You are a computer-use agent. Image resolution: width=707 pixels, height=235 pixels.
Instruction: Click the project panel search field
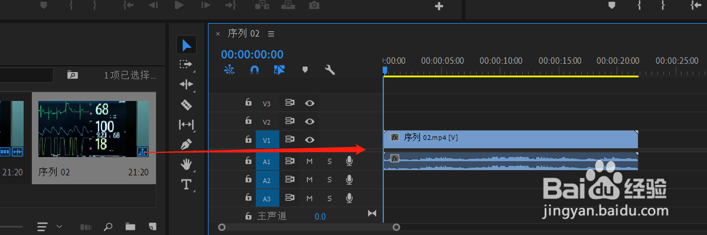click(x=27, y=75)
